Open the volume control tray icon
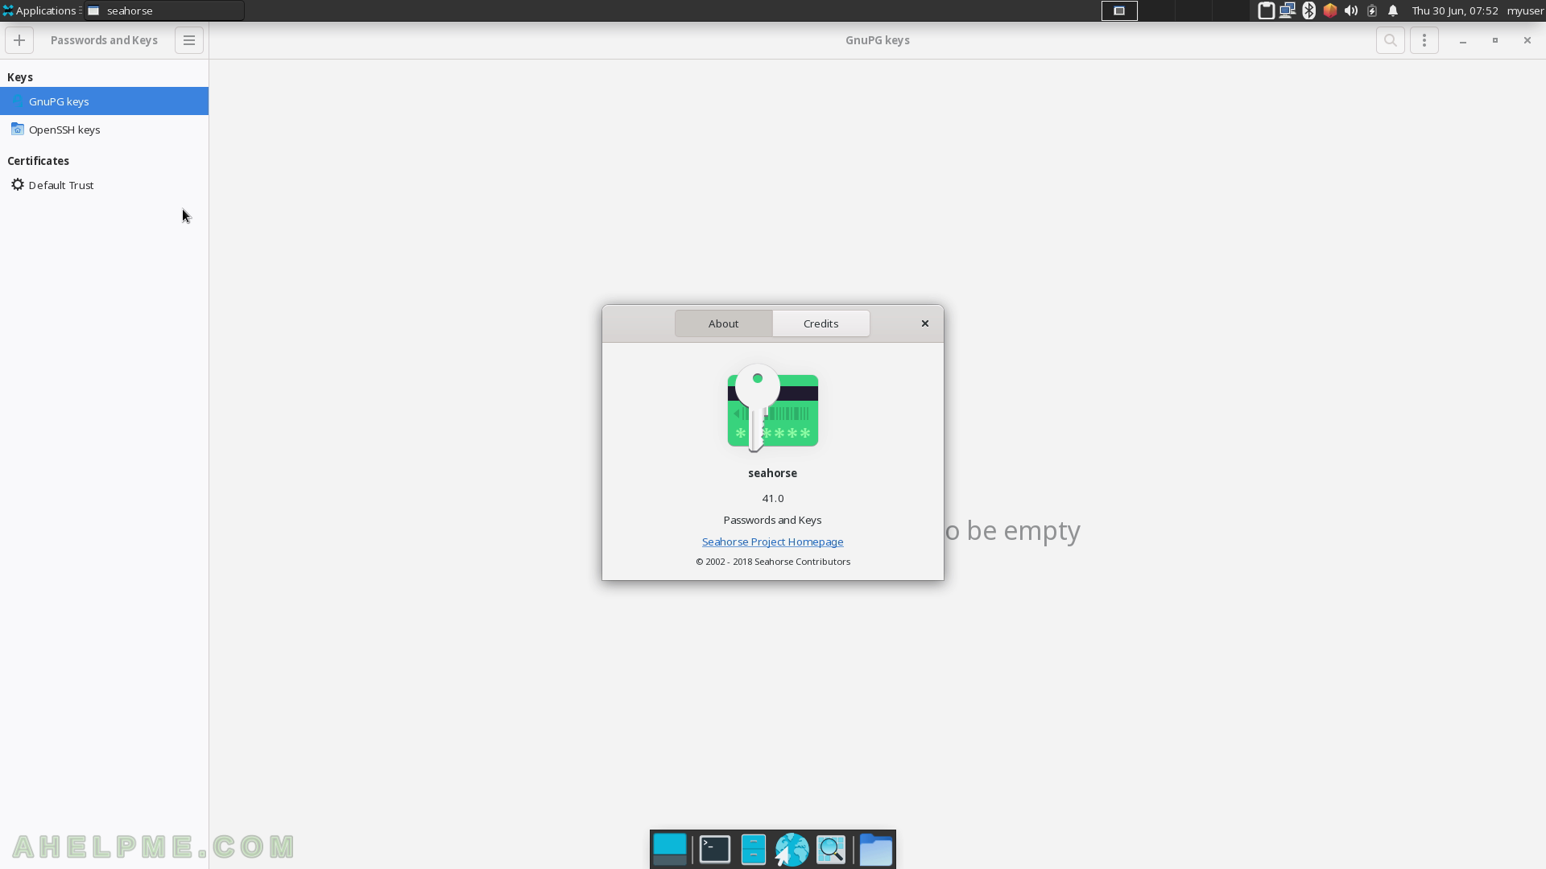Viewport: 1546px width, 869px height. point(1351,10)
